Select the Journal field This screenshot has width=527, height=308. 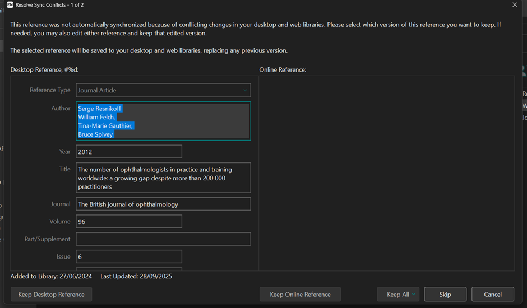click(x=163, y=204)
